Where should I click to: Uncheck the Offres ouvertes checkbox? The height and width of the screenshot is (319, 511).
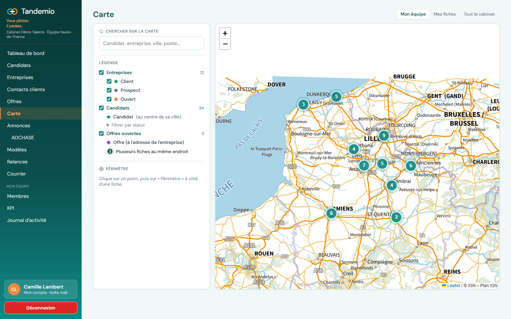[x=101, y=134]
